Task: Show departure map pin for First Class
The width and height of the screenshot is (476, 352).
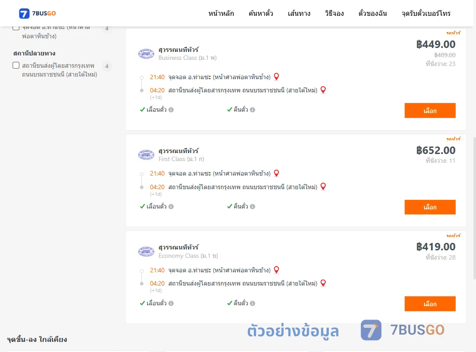Action: pos(276,173)
